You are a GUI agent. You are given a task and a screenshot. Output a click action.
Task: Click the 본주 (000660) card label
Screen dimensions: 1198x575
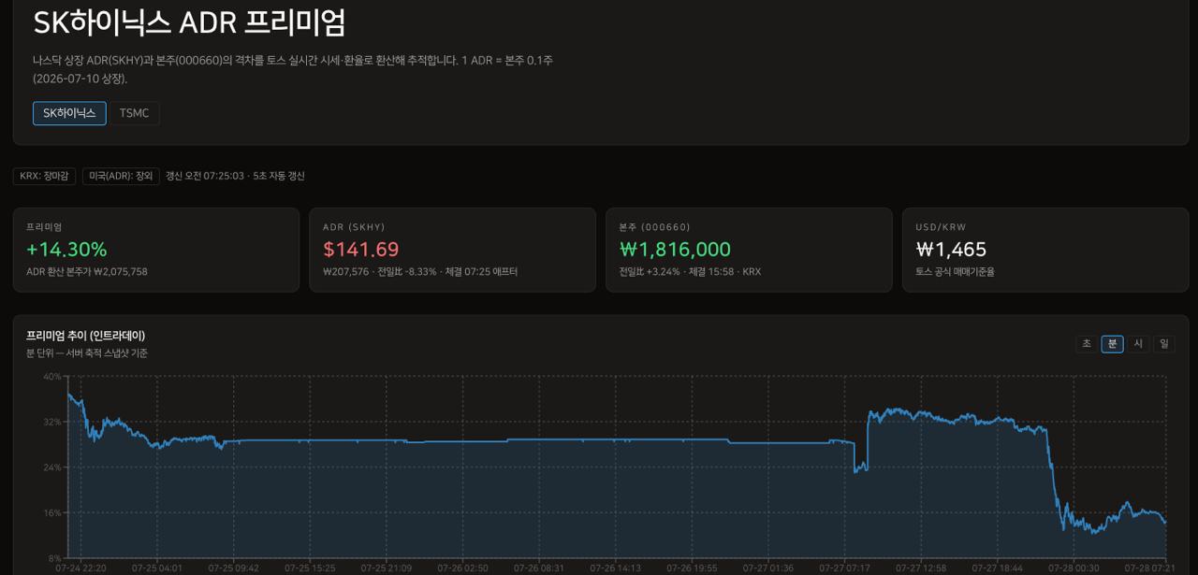point(654,227)
